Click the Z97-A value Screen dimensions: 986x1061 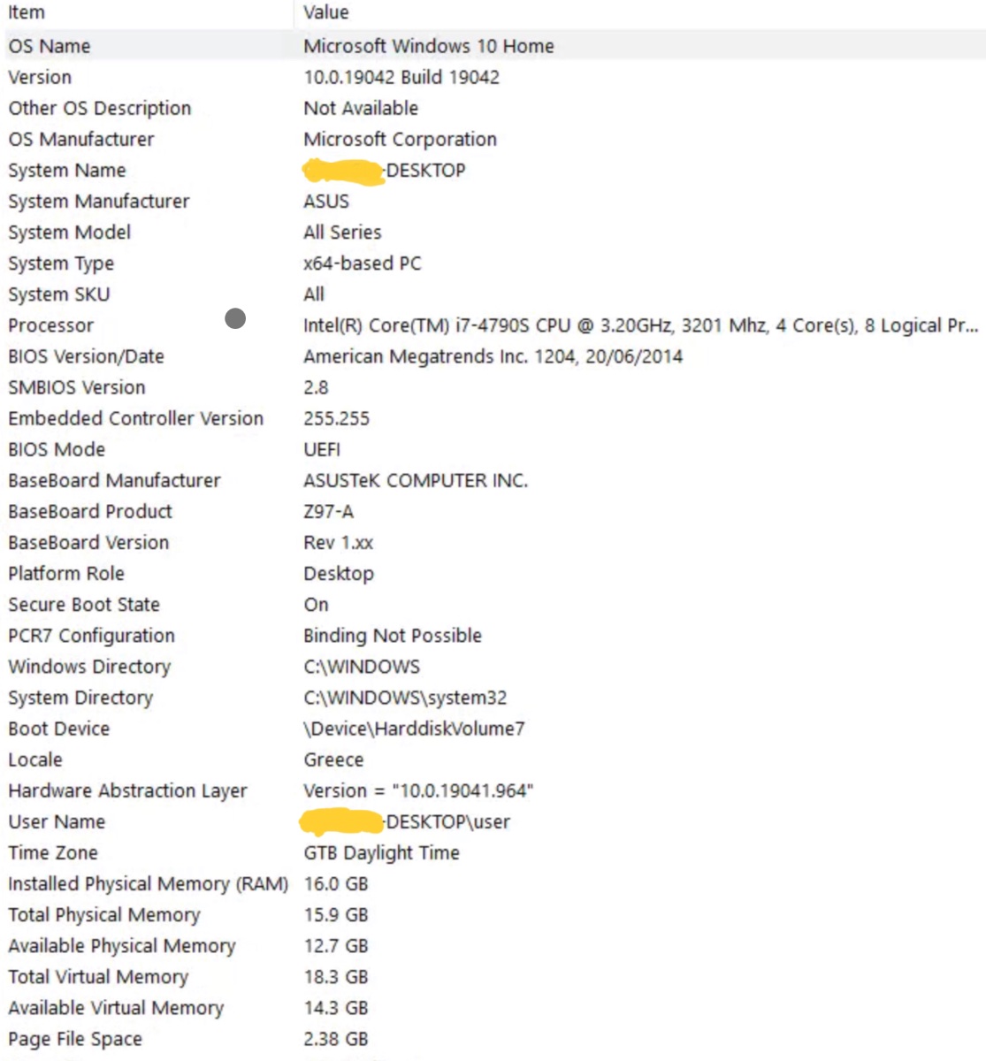328,511
